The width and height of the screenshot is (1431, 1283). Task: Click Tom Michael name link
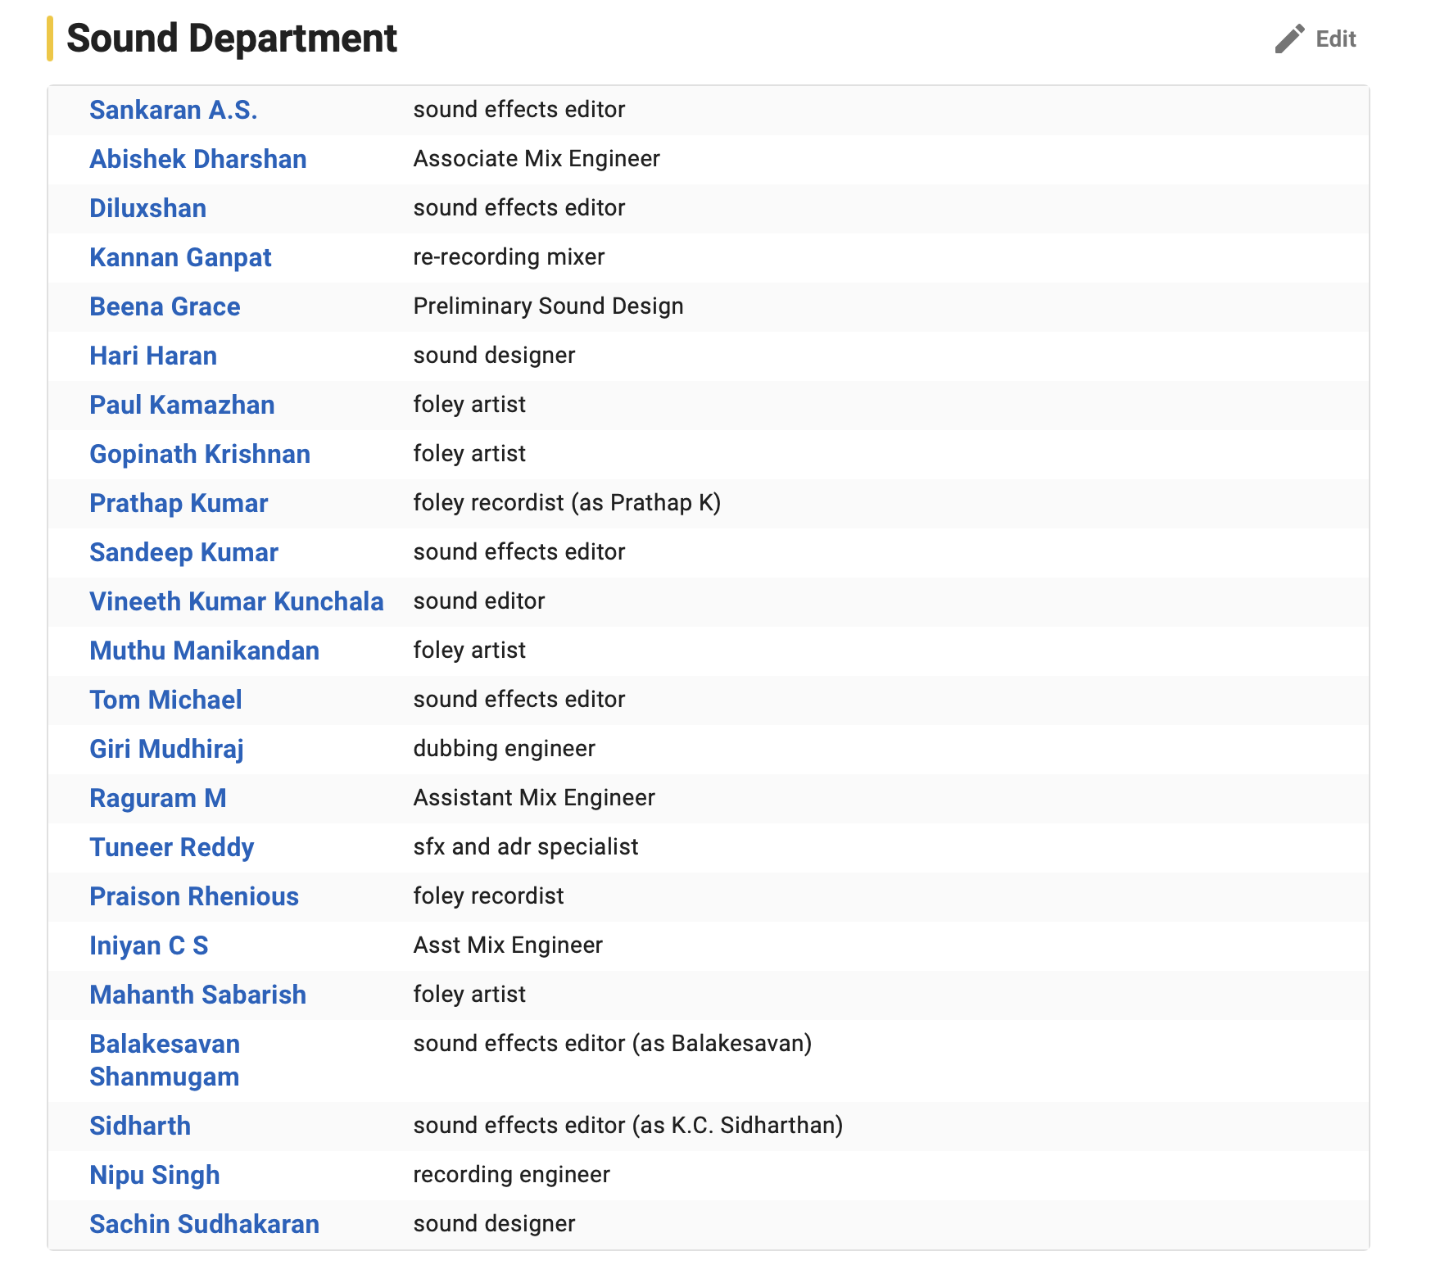[x=165, y=700]
